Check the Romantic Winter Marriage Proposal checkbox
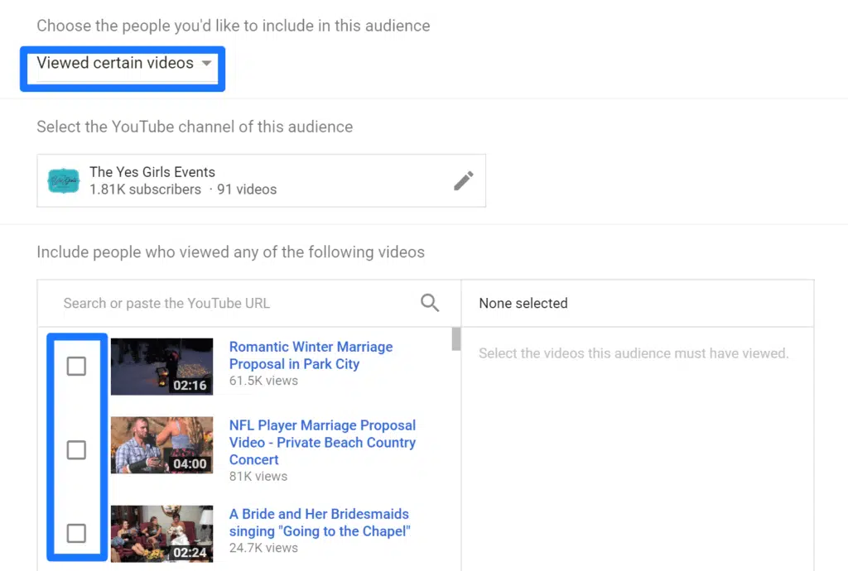This screenshot has width=848, height=571. coord(76,366)
